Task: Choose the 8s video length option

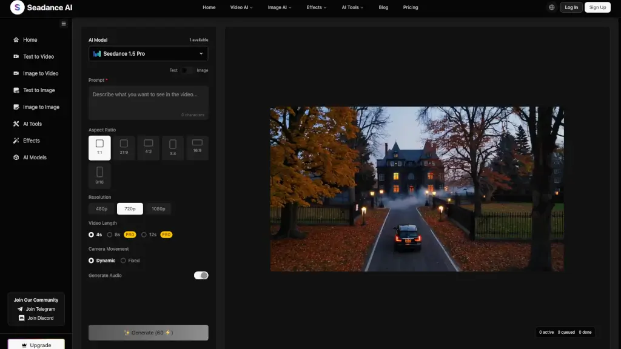Action: 113,234
